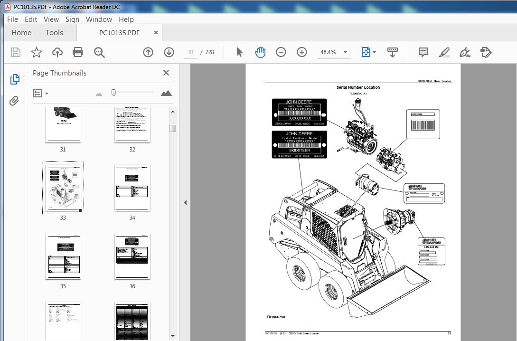Screen dimensions: 517x341
Task: Select page 33 thumbnail
Action: pos(63,187)
